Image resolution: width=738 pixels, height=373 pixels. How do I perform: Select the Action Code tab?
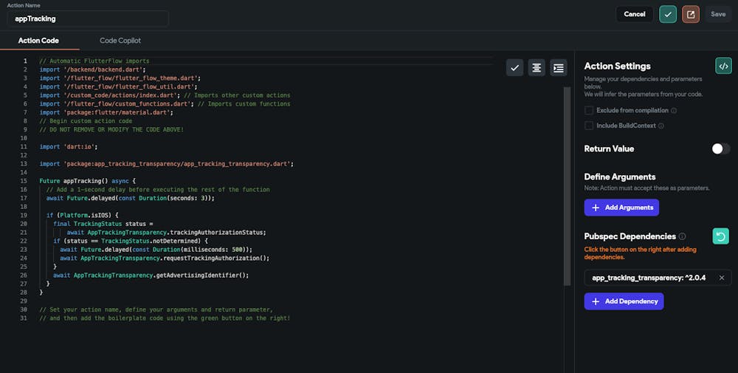(x=38, y=41)
